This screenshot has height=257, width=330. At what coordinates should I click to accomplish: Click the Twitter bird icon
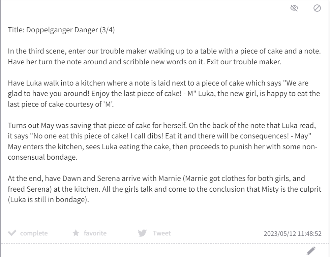pos(142,233)
